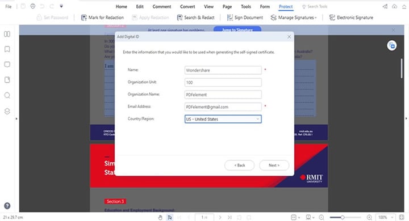The image size is (409, 221).
Task: Open the Search & Redact tool
Action: click(x=195, y=18)
